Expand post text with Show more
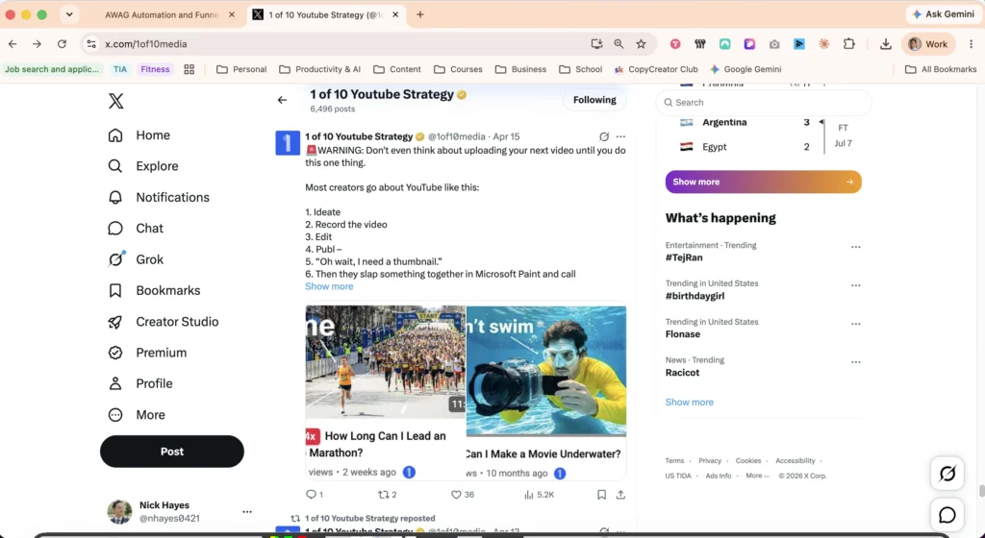Viewport: 985px width, 538px height. (x=329, y=286)
